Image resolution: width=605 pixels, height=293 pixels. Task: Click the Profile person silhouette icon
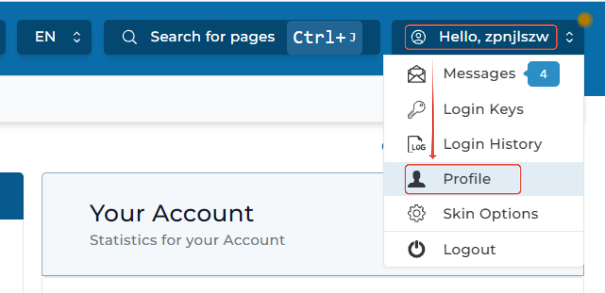[x=416, y=179]
